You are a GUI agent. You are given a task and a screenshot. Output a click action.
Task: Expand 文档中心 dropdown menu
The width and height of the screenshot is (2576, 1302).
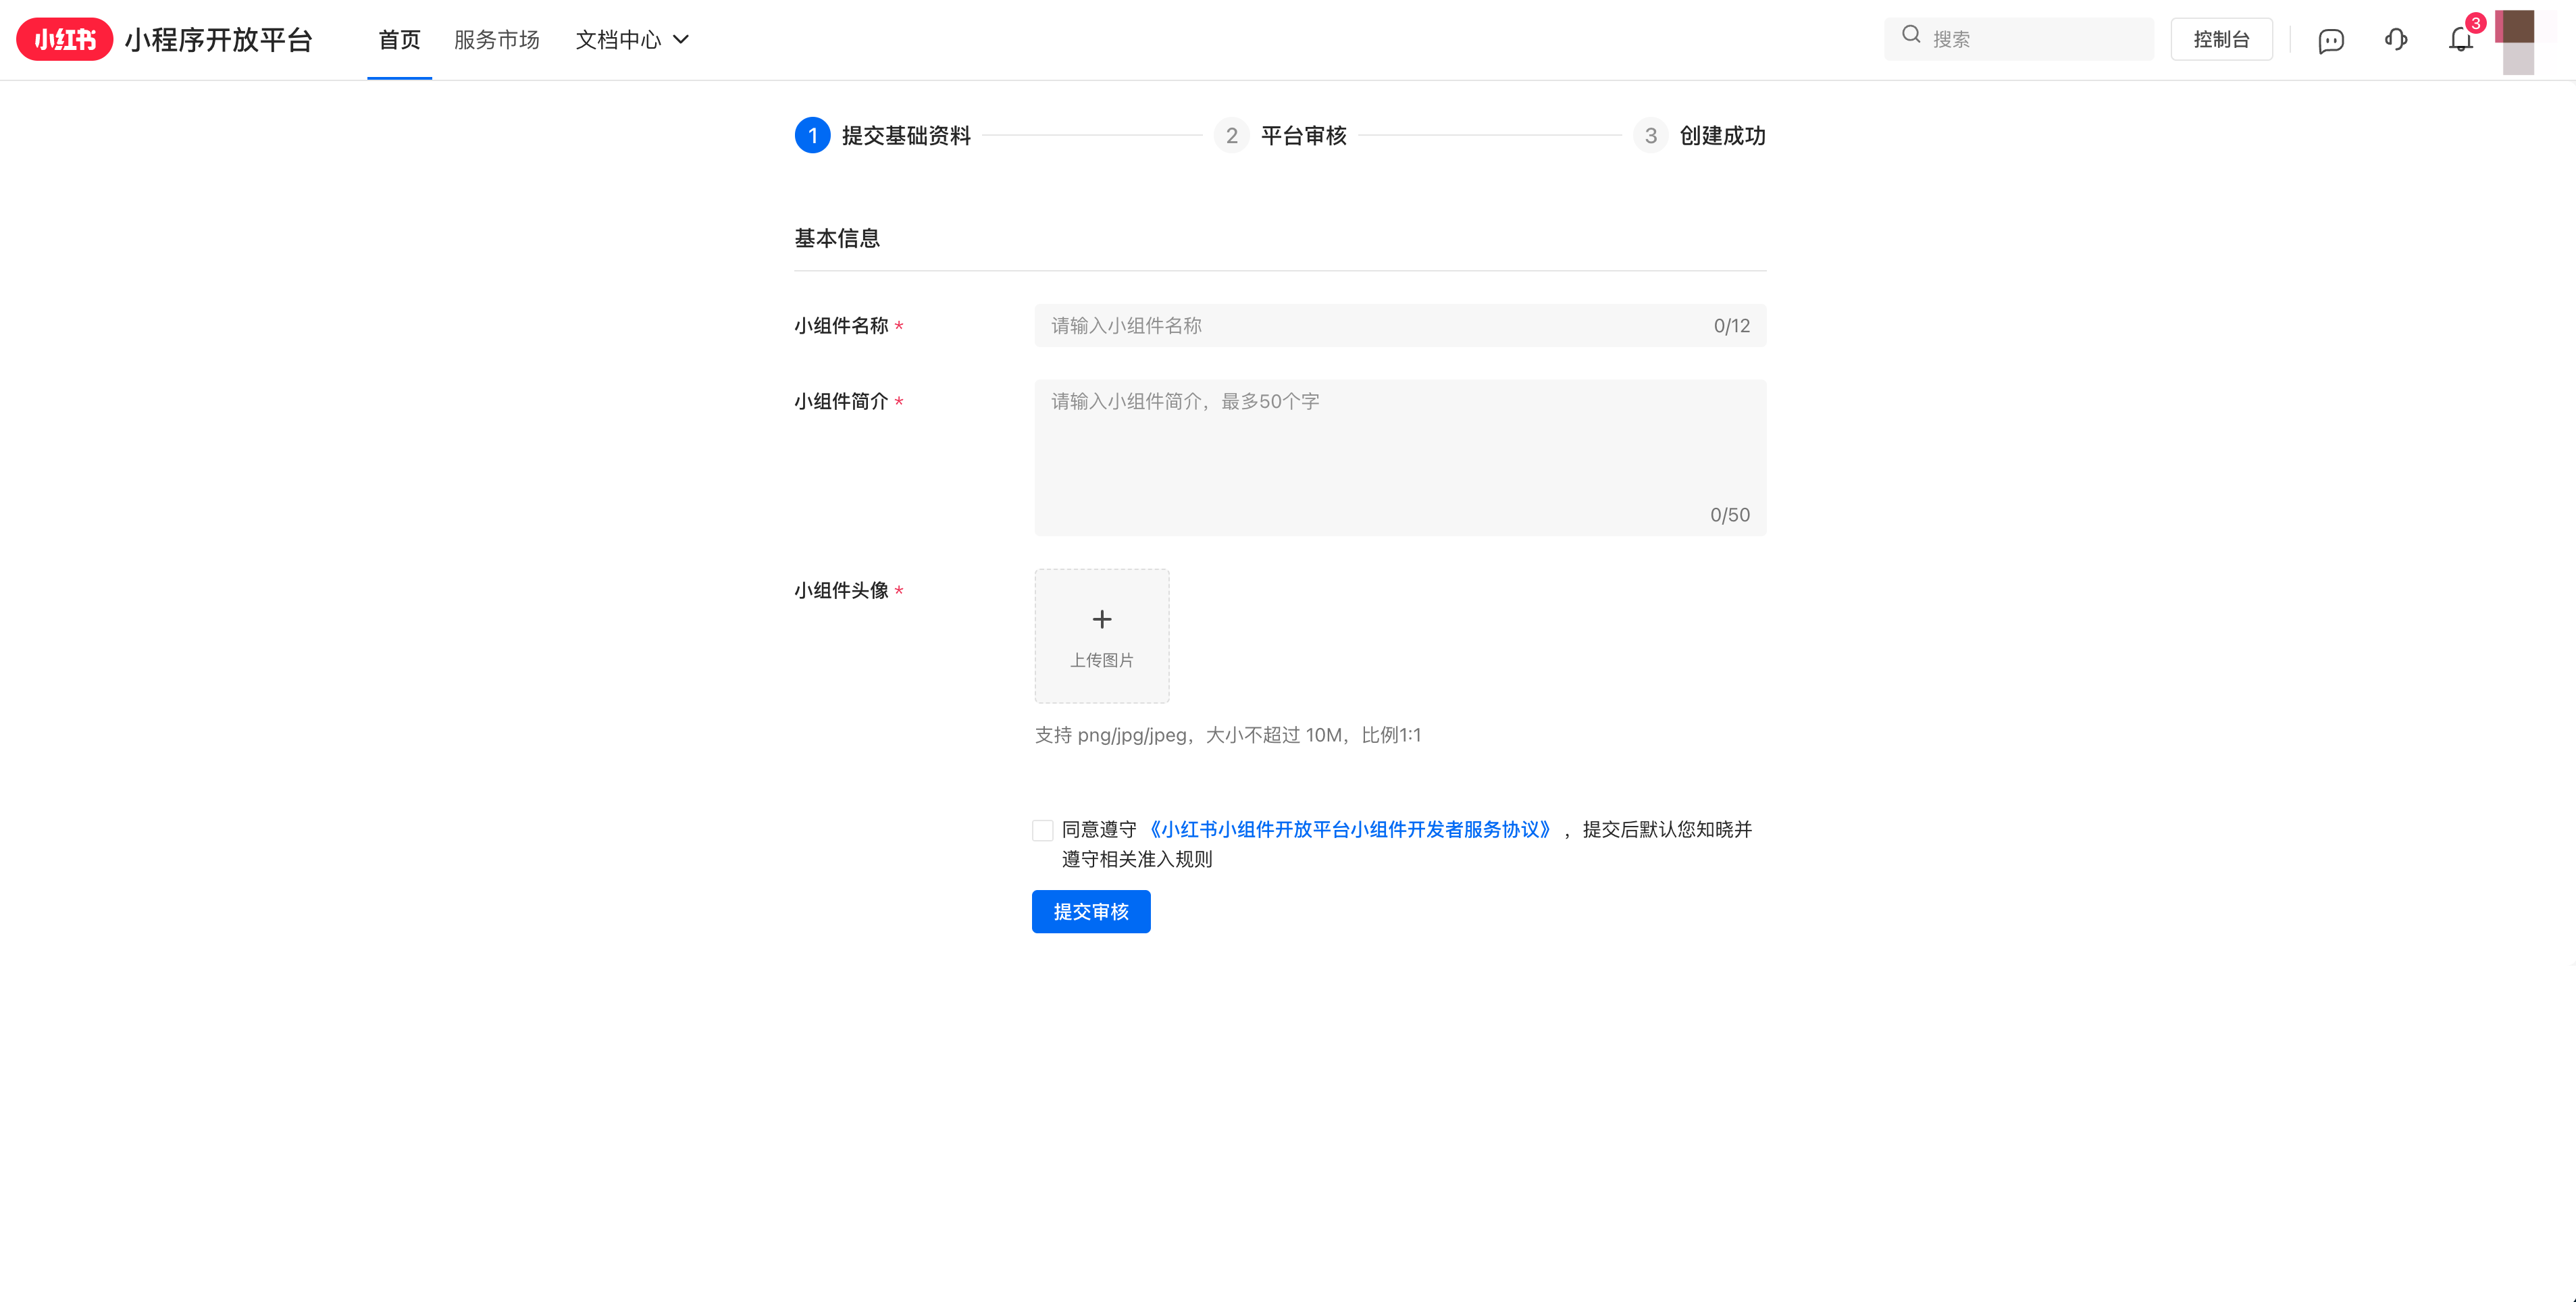[x=632, y=39]
